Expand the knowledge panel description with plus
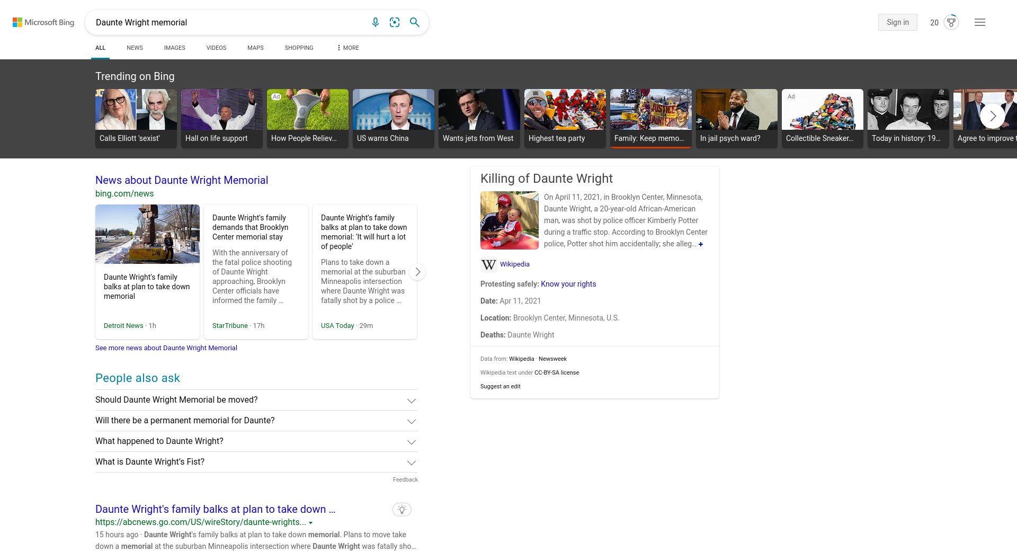The width and height of the screenshot is (1017, 551). pos(701,244)
